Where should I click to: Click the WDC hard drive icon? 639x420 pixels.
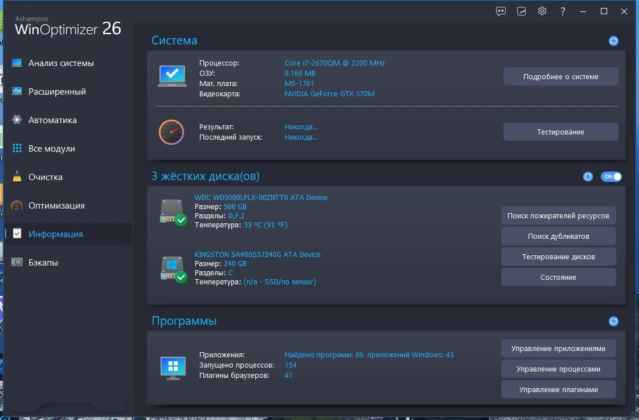173,212
